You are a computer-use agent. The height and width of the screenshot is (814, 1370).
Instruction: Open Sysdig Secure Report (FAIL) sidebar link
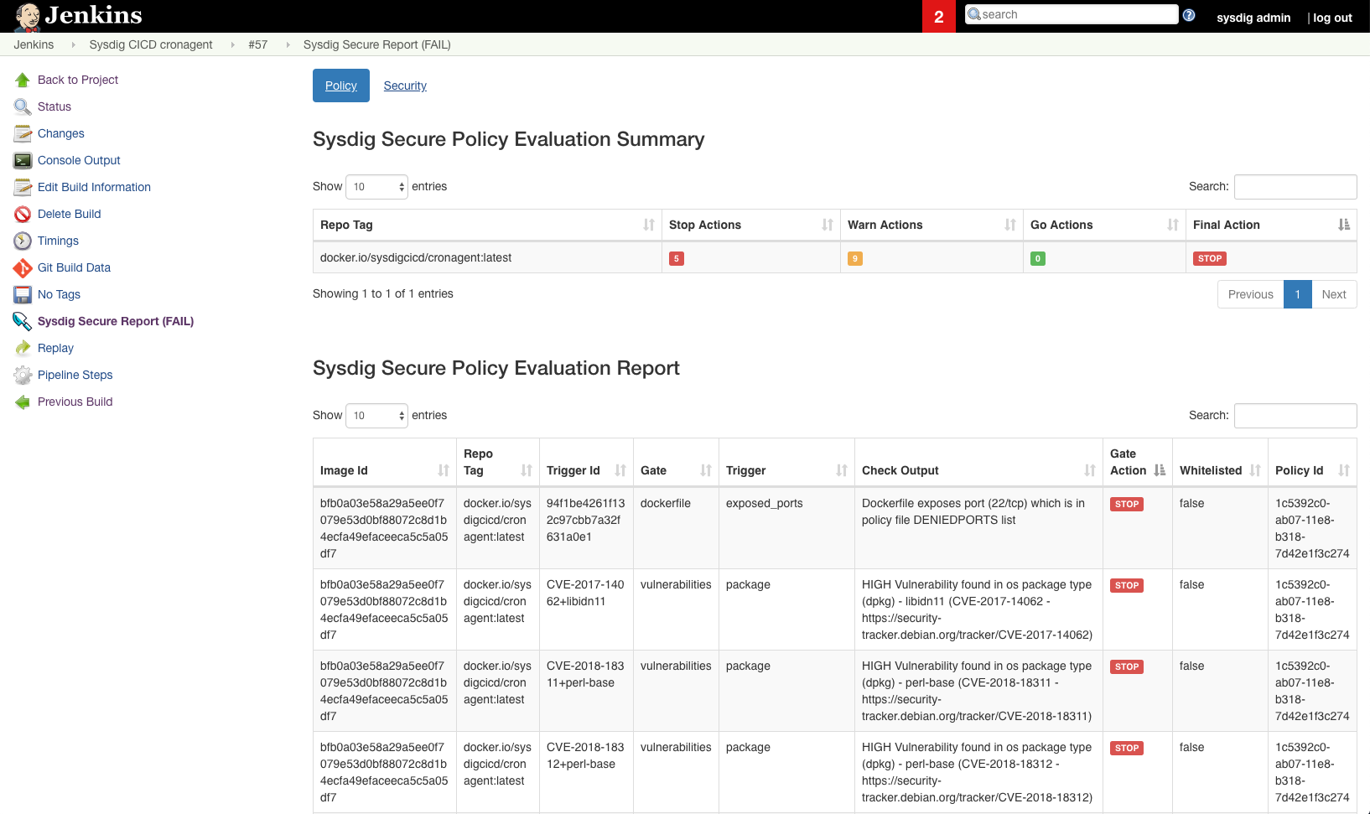click(x=116, y=321)
